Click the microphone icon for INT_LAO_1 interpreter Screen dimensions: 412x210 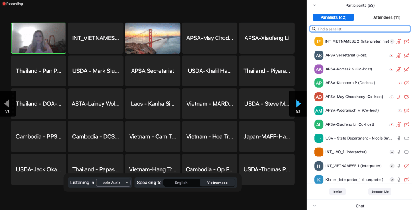pyautogui.click(x=399, y=152)
